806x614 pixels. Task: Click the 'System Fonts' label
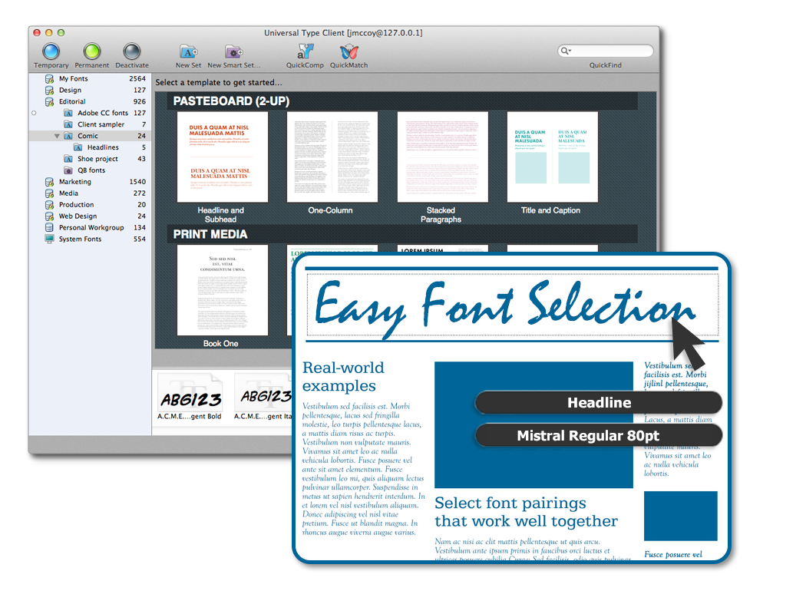click(80, 239)
